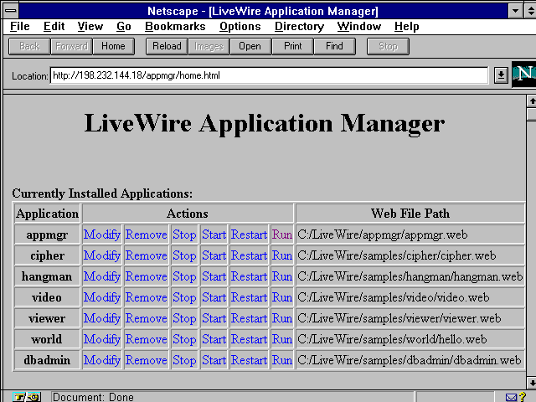The image size is (536, 402).
Task: Click the Home toolbar button
Action: 113,47
